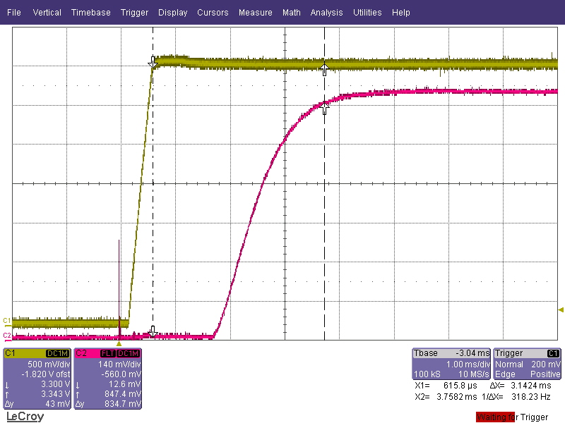
Task: Open the Math menu
Action: 292,13
